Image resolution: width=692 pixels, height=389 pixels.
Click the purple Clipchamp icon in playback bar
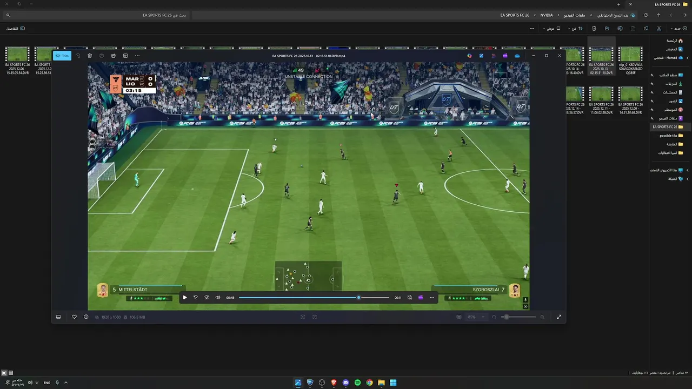tap(421, 298)
